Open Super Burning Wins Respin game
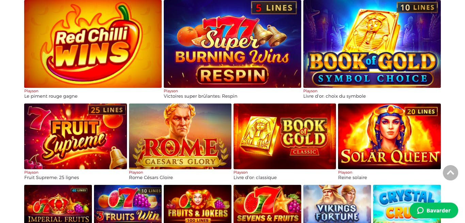The image size is (465, 223). point(233,44)
